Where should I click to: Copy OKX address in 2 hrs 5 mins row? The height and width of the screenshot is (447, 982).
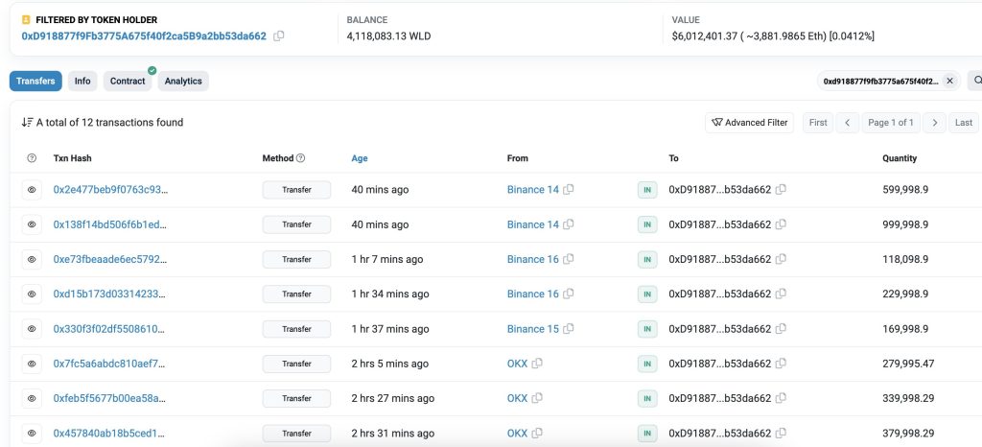pyautogui.click(x=537, y=364)
